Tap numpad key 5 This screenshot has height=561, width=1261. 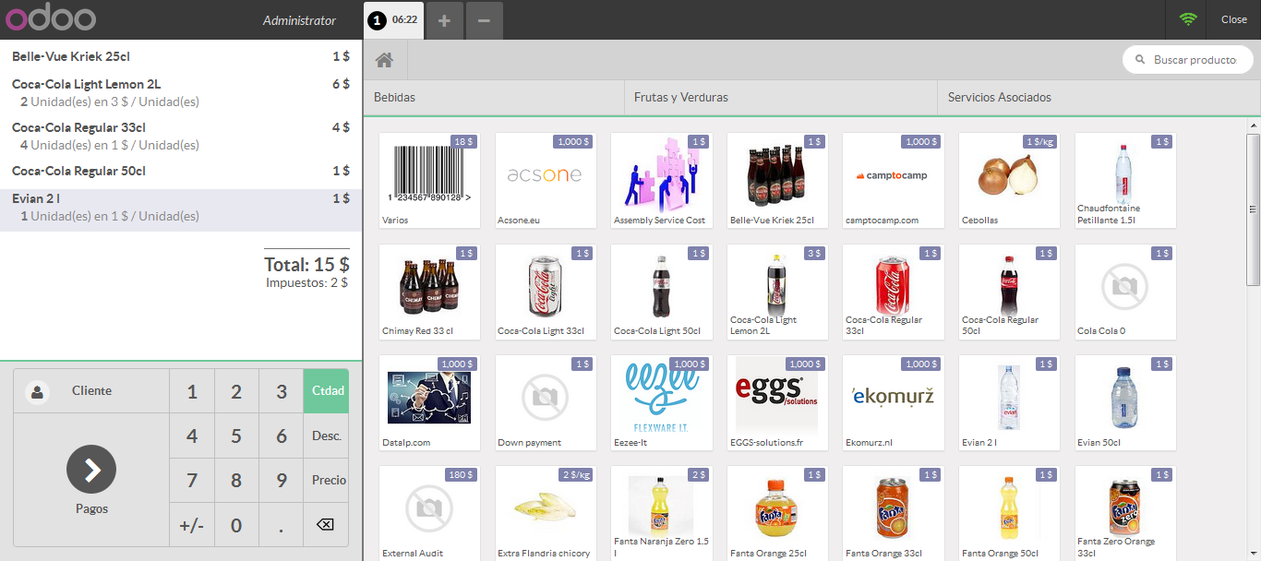pyautogui.click(x=236, y=436)
